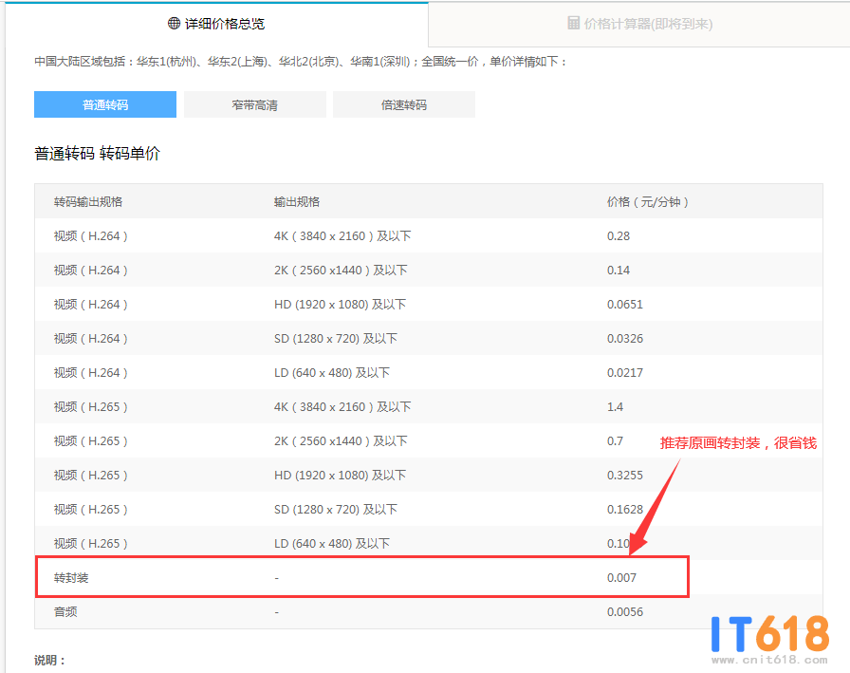
Task: Select the 窄带高清 pricing button
Action: (255, 104)
